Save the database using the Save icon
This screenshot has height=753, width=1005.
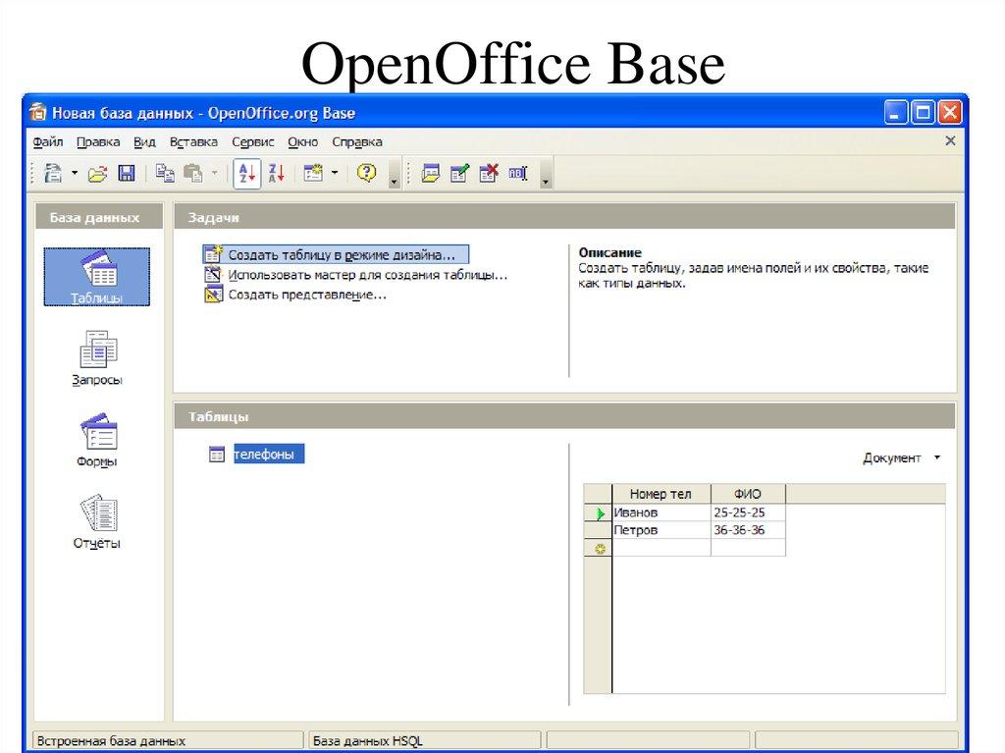127,173
